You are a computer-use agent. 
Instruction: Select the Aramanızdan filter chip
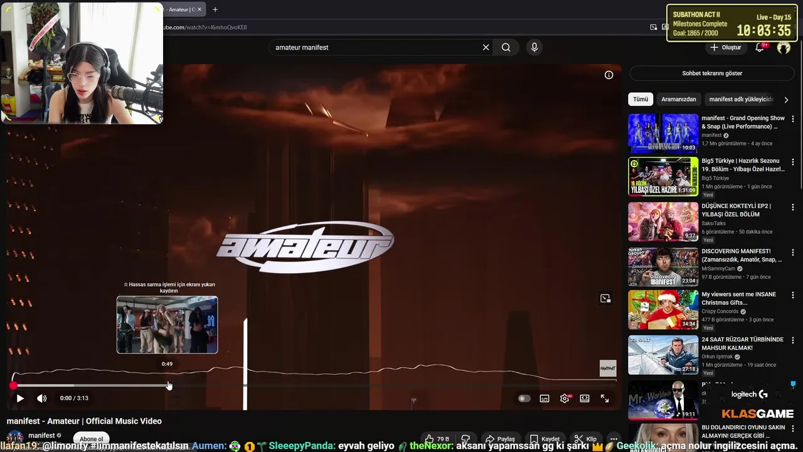[x=679, y=99]
